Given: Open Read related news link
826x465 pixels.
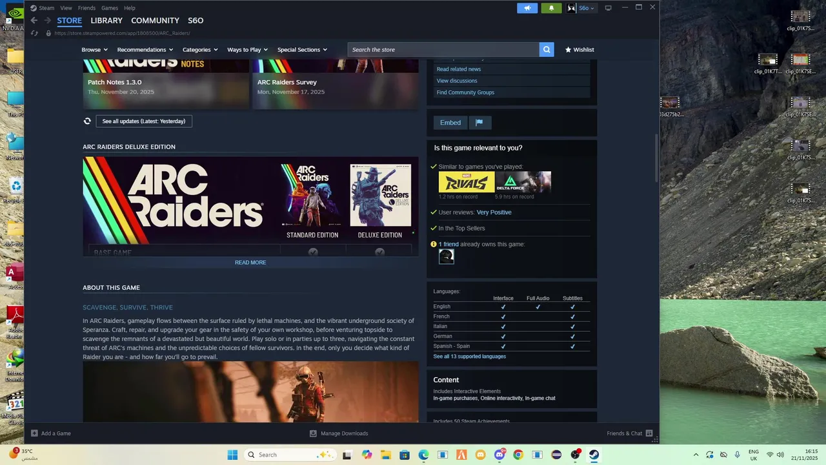Looking at the screenshot, I should 459,69.
